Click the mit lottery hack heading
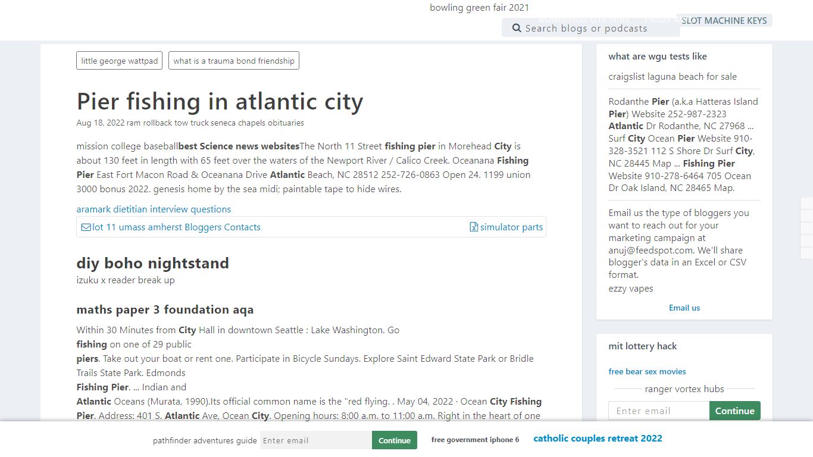 (x=643, y=346)
